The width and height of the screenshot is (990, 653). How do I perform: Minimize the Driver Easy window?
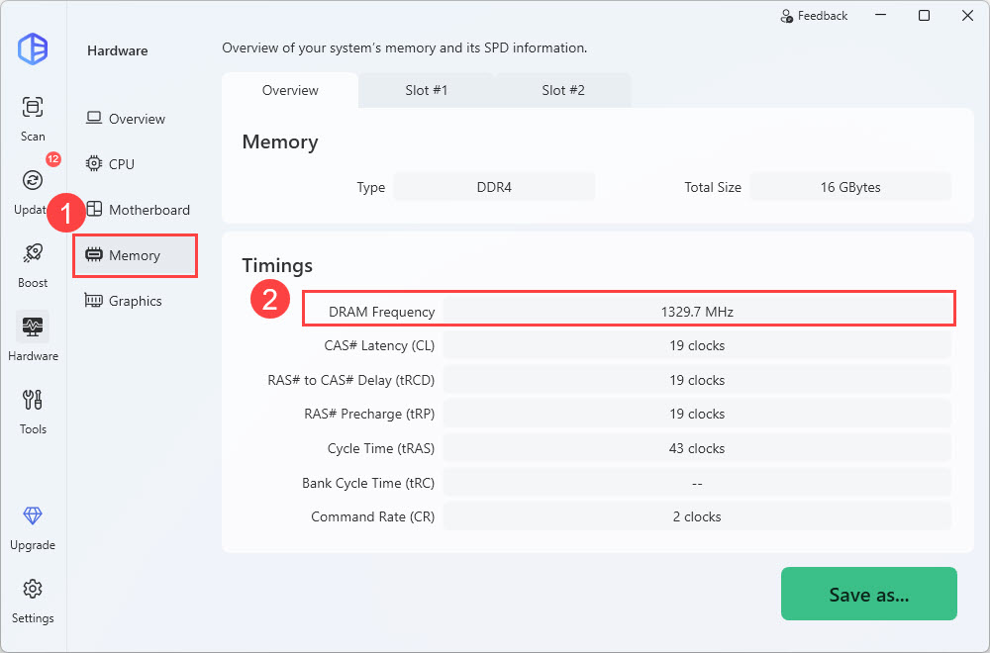pos(879,16)
